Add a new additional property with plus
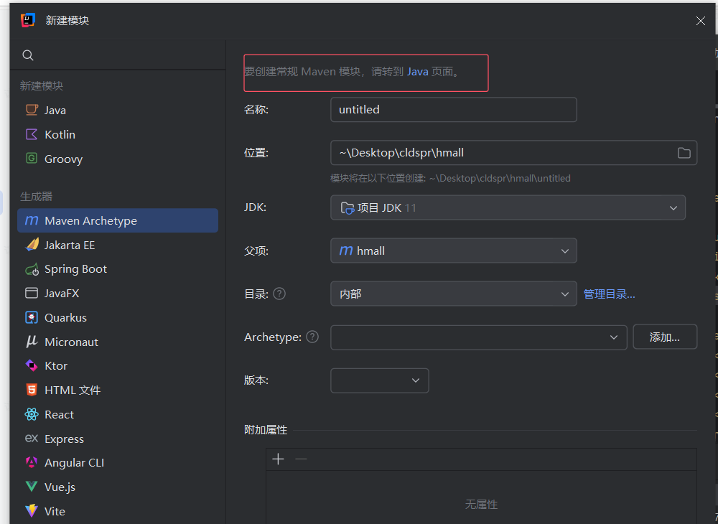 (x=278, y=459)
